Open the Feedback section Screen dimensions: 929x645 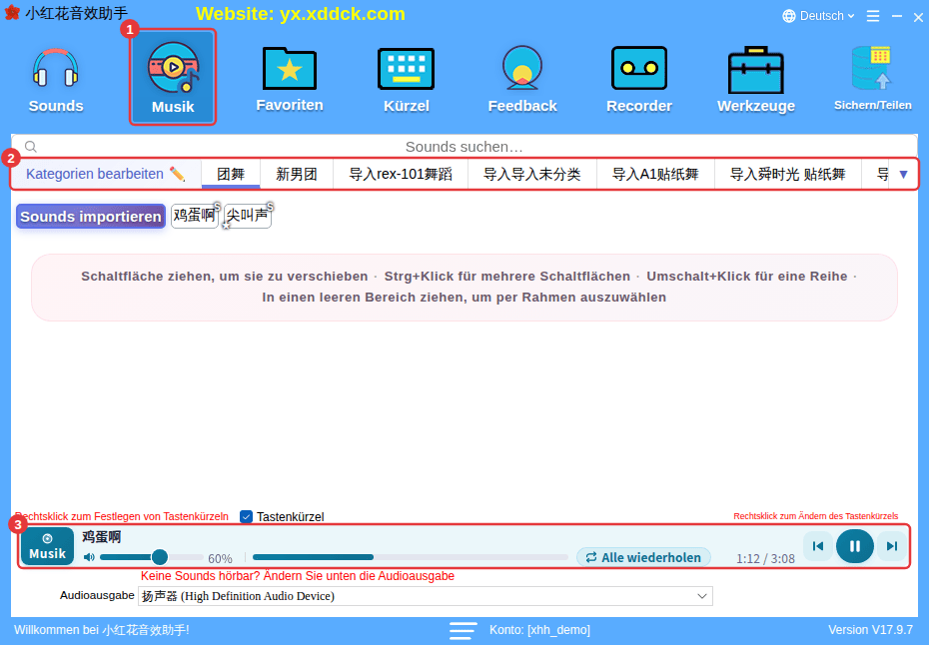(522, 80)
